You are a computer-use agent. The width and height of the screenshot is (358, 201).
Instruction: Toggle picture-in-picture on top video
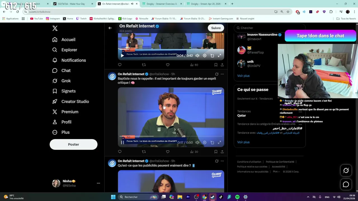(212, 56)
